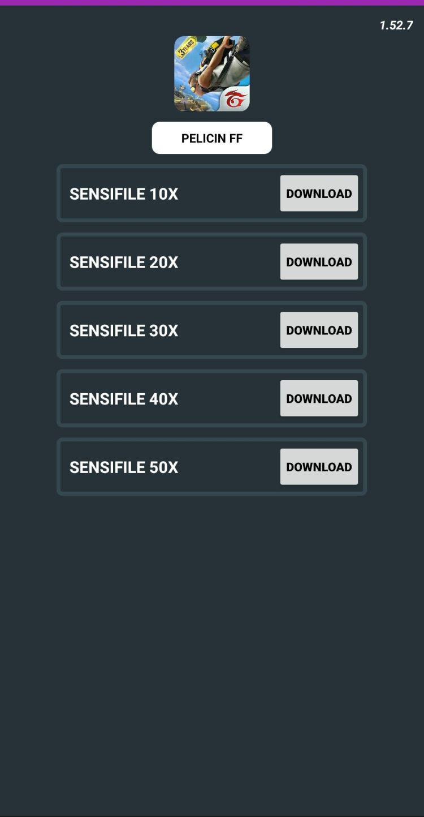Viewport: 424px width, 817px height.
Task: Tap the SENSIFILE 50X Download button
Action: (x=319, y=467)
